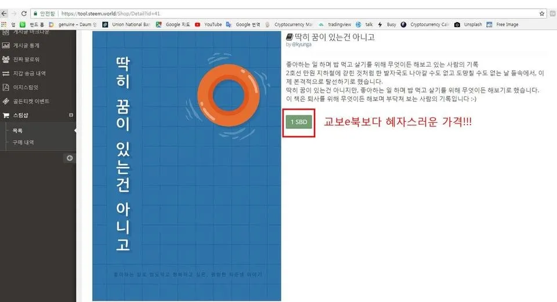Click the book icon beside the title
Image resolution: width=557 pixels, height=302 pixels.
pyautogui.click(x=290, y=37)
